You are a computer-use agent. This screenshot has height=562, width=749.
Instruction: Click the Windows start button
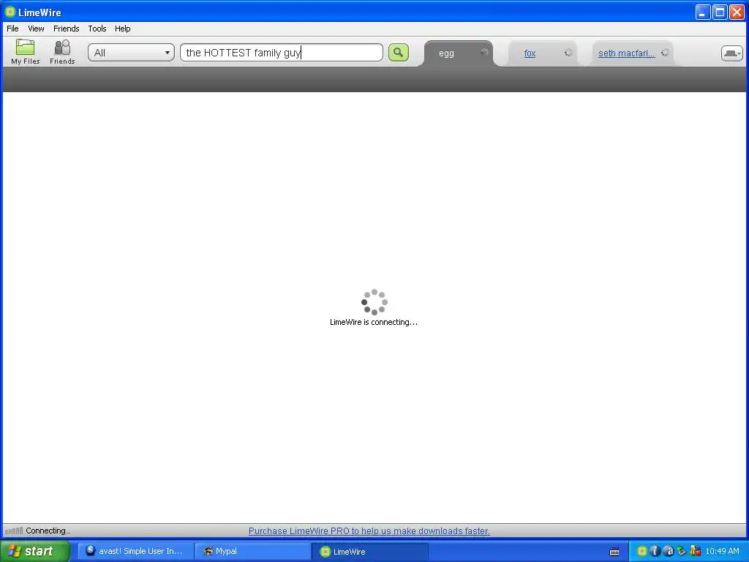[35, 551]
